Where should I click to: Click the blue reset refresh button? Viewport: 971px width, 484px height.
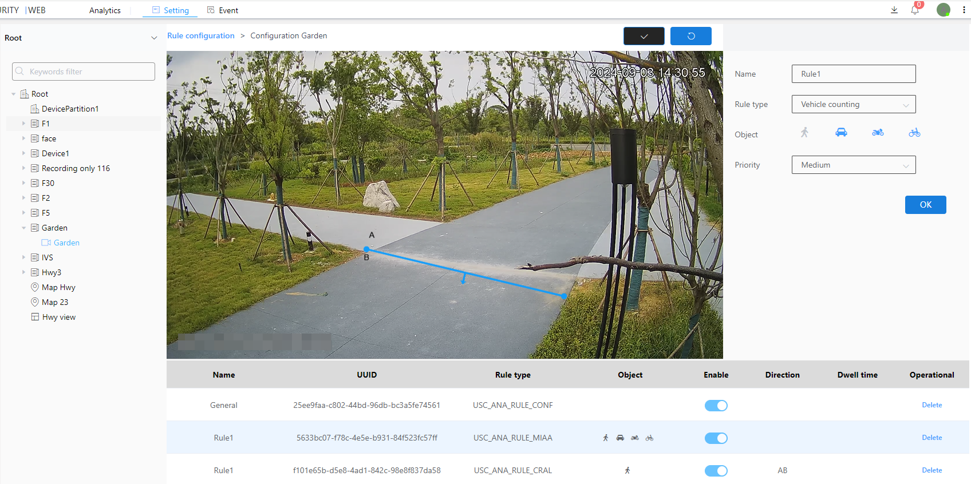(691, 36)
